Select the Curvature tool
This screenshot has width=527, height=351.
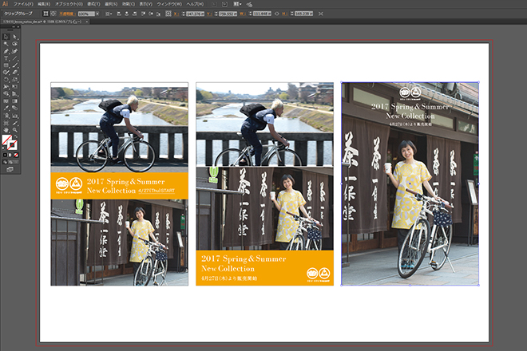(15, 51)
